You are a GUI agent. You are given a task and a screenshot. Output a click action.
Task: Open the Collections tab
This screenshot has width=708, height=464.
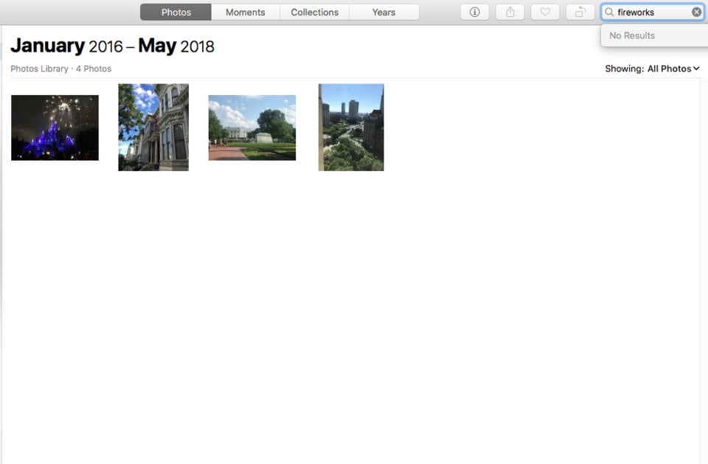[314, 12]
